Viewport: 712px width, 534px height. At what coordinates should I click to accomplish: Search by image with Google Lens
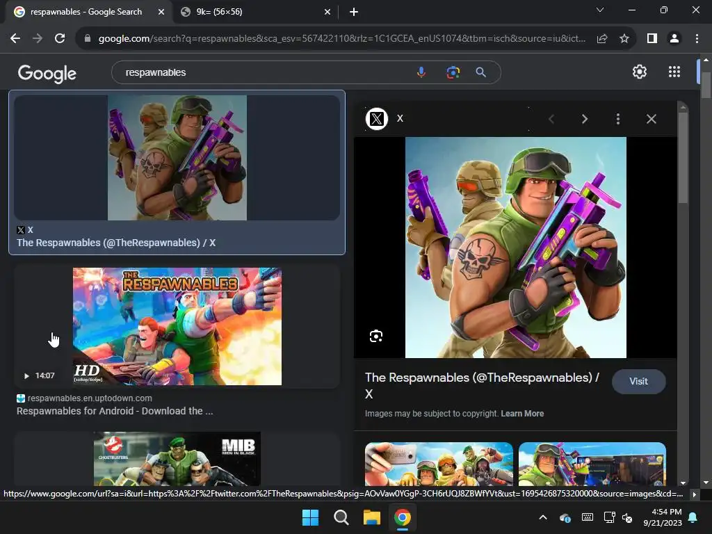(453, 72)
